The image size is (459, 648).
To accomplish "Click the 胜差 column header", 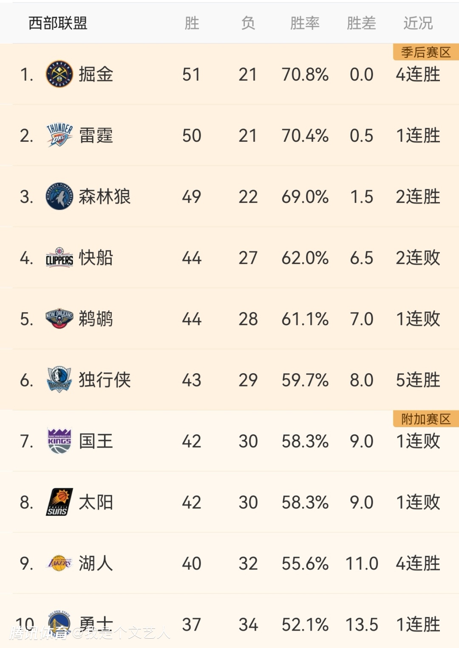I will (361, 23).
